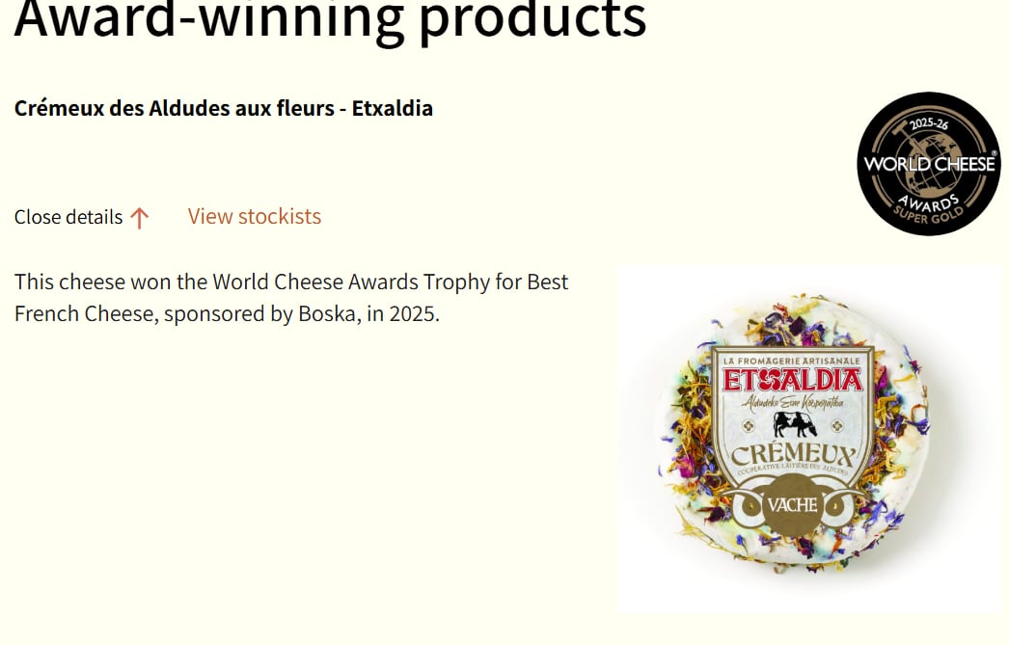
Task: Click the cheese product photo
Action: [808, 439]
